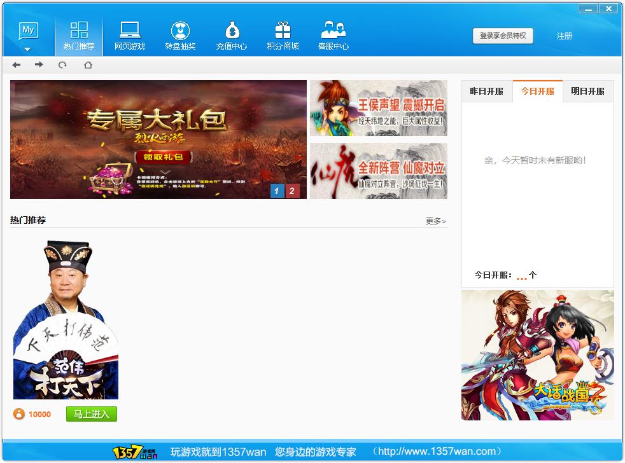
Task: Open the 全新阵营 仙魔对立 banner
Action: (379, 171)
